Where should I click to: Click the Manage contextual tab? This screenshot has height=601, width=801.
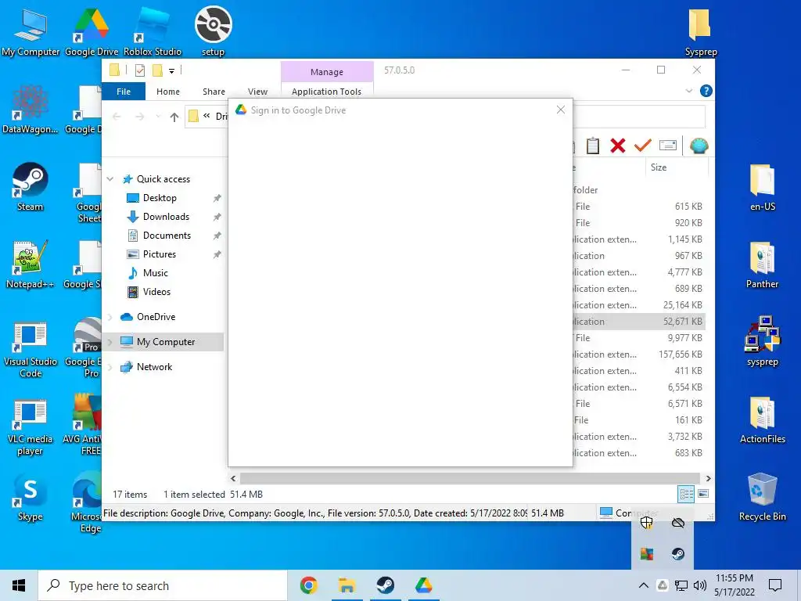[x=327, y=72]
